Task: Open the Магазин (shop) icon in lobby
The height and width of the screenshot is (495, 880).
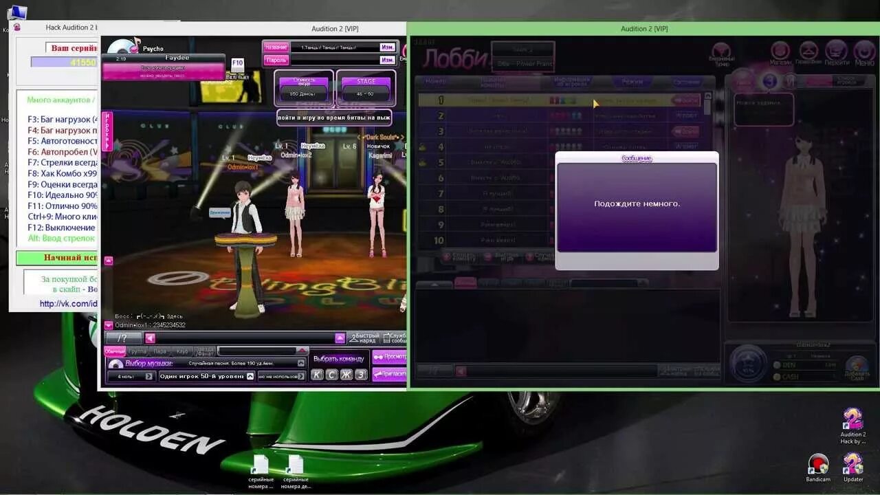Action: pos(780,54)
